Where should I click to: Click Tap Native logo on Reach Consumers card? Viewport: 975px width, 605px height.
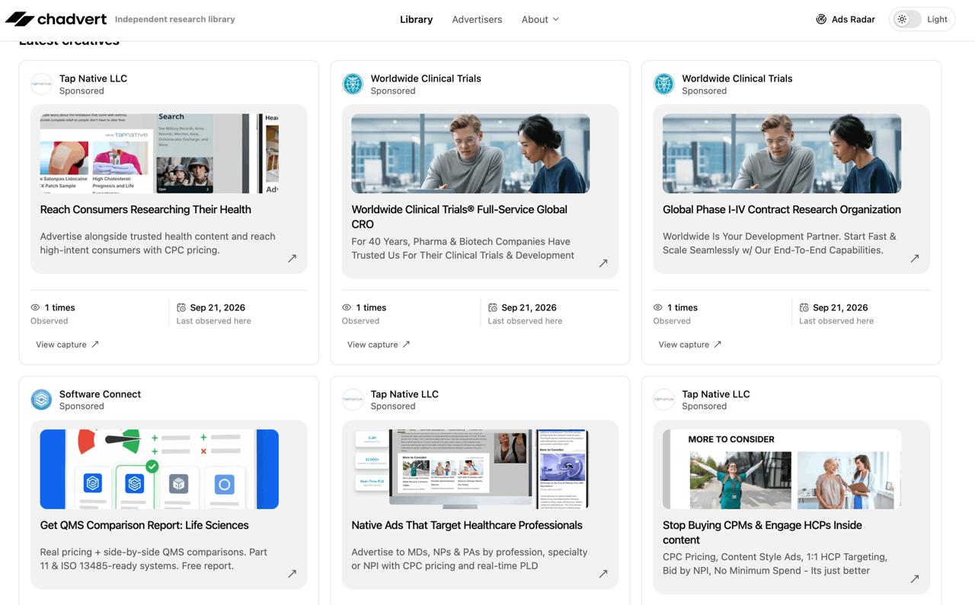click(x=41, y=84)
